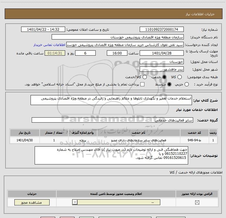This screenshot has width=226, height=218.
Task: Click the unit cell پروژه
Action: [x=82, y=140]
